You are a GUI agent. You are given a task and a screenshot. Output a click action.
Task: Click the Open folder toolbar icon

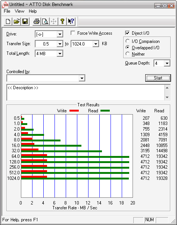click(16, 22)
